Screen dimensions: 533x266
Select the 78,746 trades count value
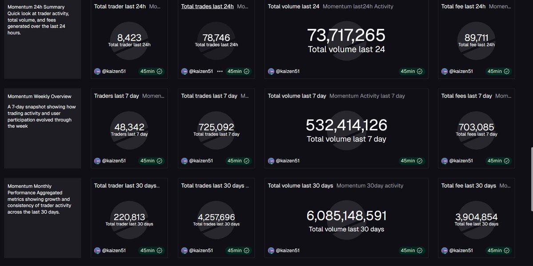click(x=216, y=38)
